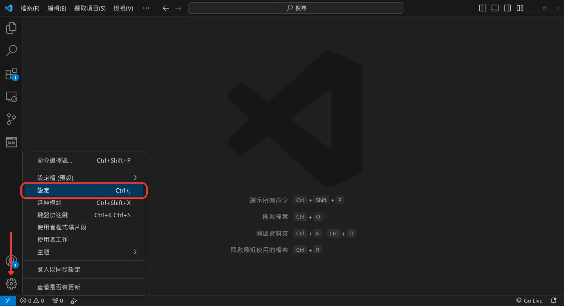The image size is (564, 306).
Task: Click ports forwarded indicator showing 0
Action: 58,301
